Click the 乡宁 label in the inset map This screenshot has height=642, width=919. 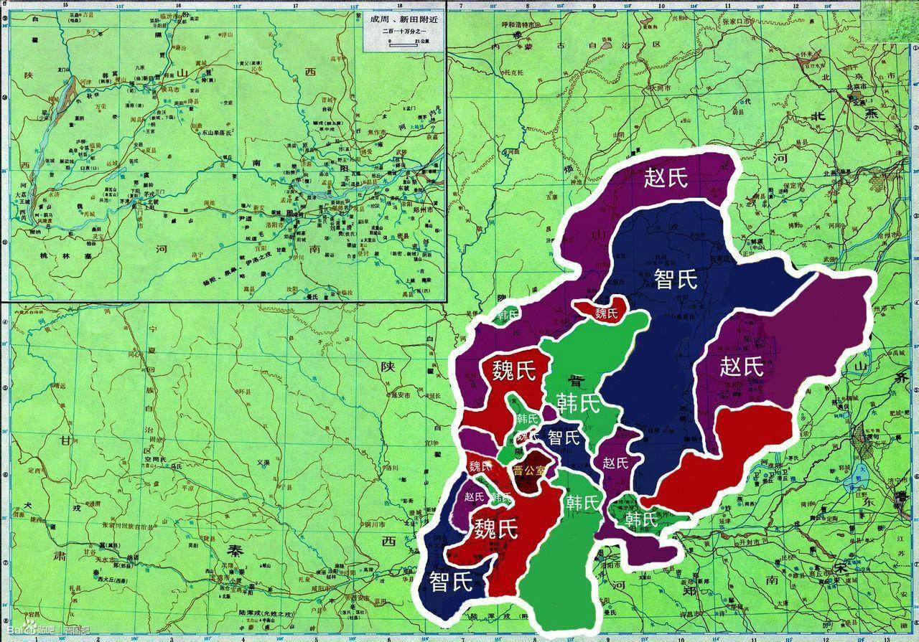pyautogui.click(x=91, y=31)
